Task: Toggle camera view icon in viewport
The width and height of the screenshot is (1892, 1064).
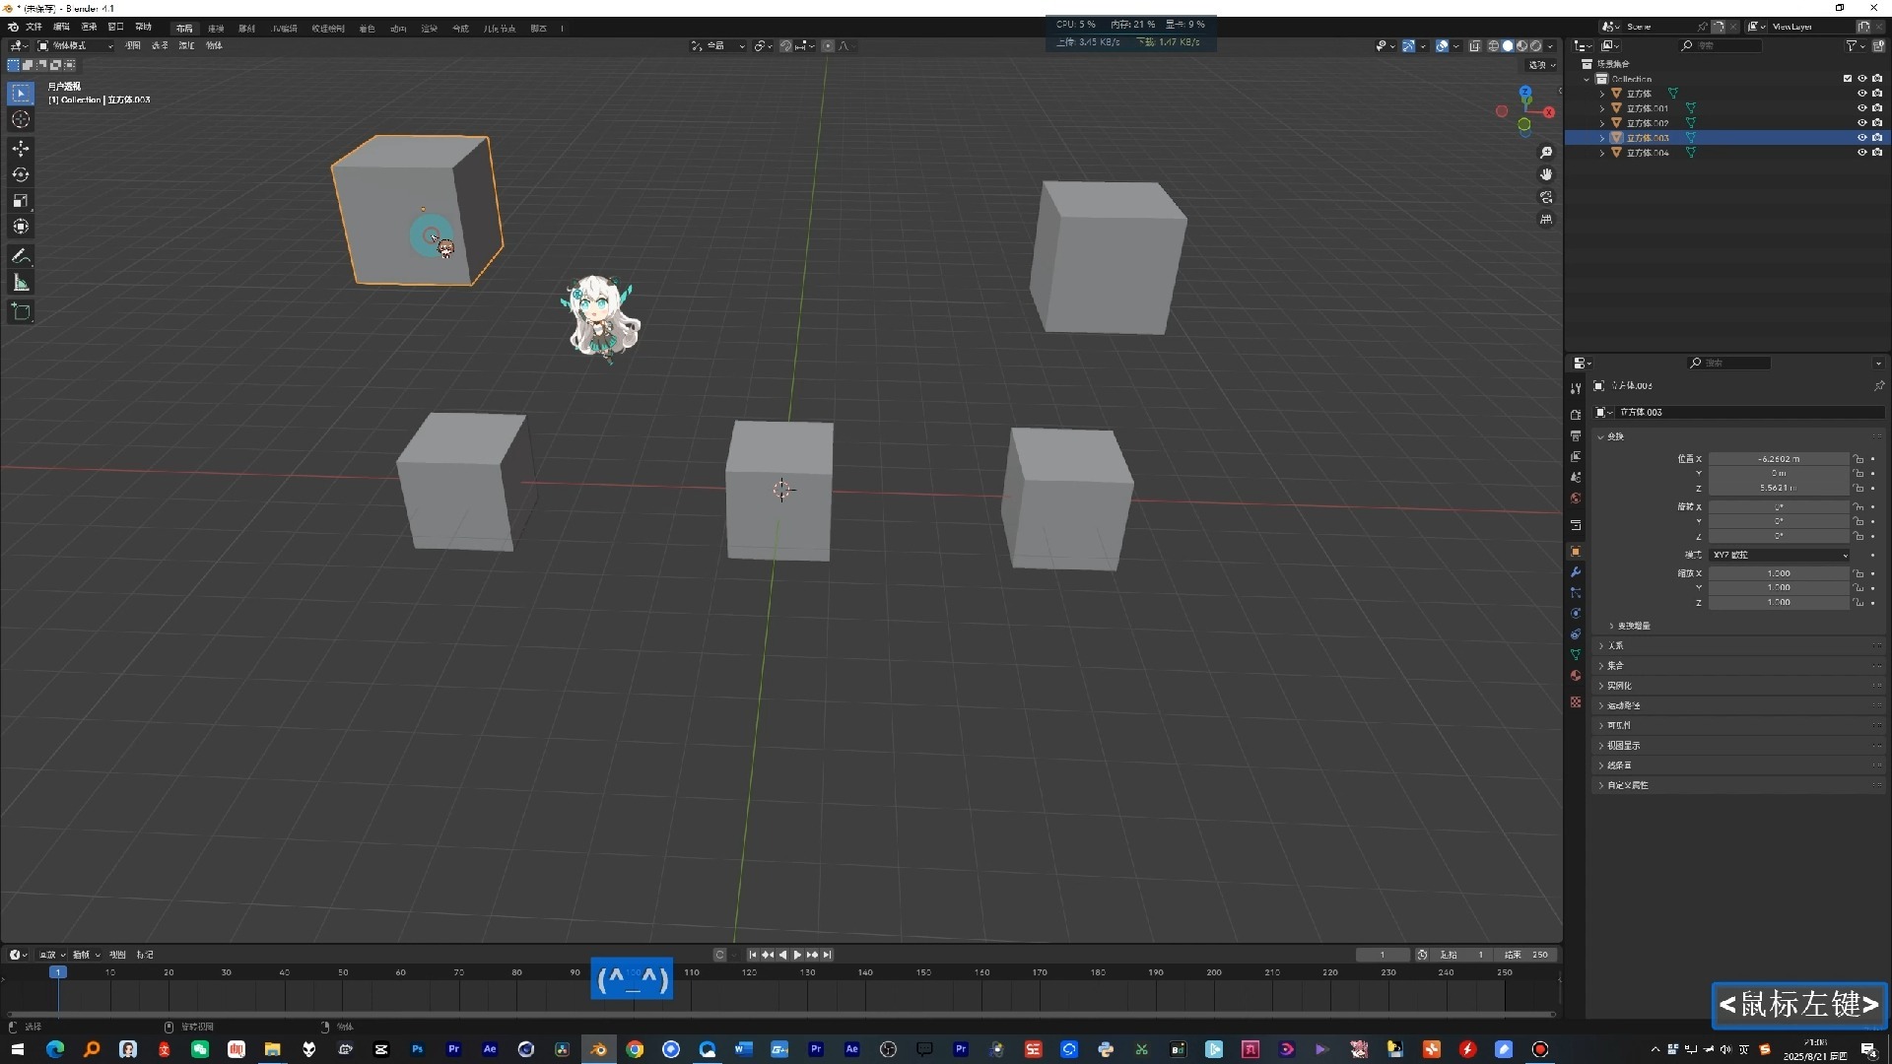Action: point(1546,197)
